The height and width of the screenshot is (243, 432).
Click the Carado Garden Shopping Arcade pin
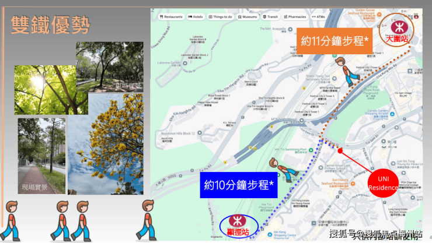(x=392, y=114)
